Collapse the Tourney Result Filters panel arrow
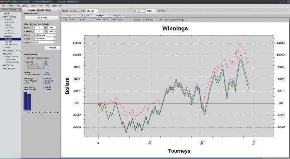 point(59,10)
